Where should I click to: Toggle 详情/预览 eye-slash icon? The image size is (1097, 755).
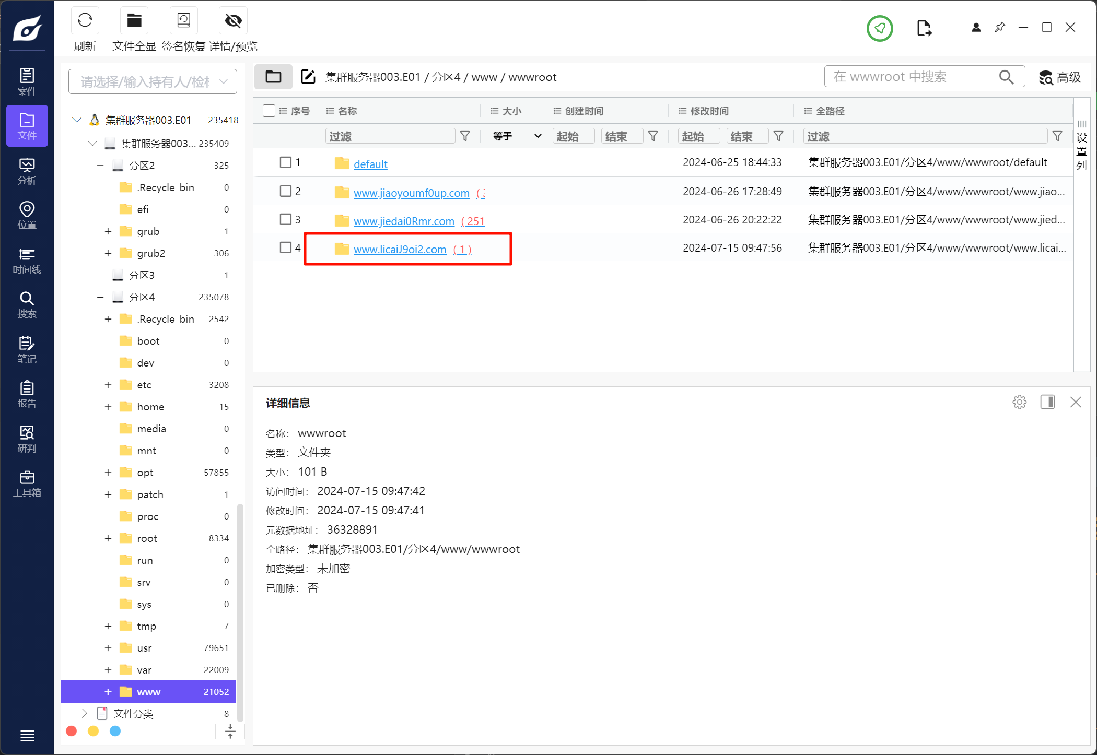(x=233, y=21)
